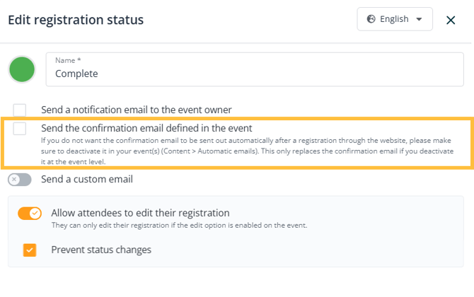Expand the caret arrow beside English
The width and height of the screenshot is (474, 297).
click(420, 20)
